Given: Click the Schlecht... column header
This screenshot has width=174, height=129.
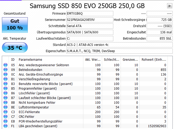Looking at the screenshot, I should tap(111, 60).
